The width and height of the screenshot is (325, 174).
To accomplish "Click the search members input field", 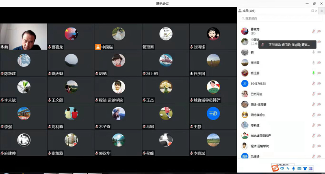I will [276, 18].
